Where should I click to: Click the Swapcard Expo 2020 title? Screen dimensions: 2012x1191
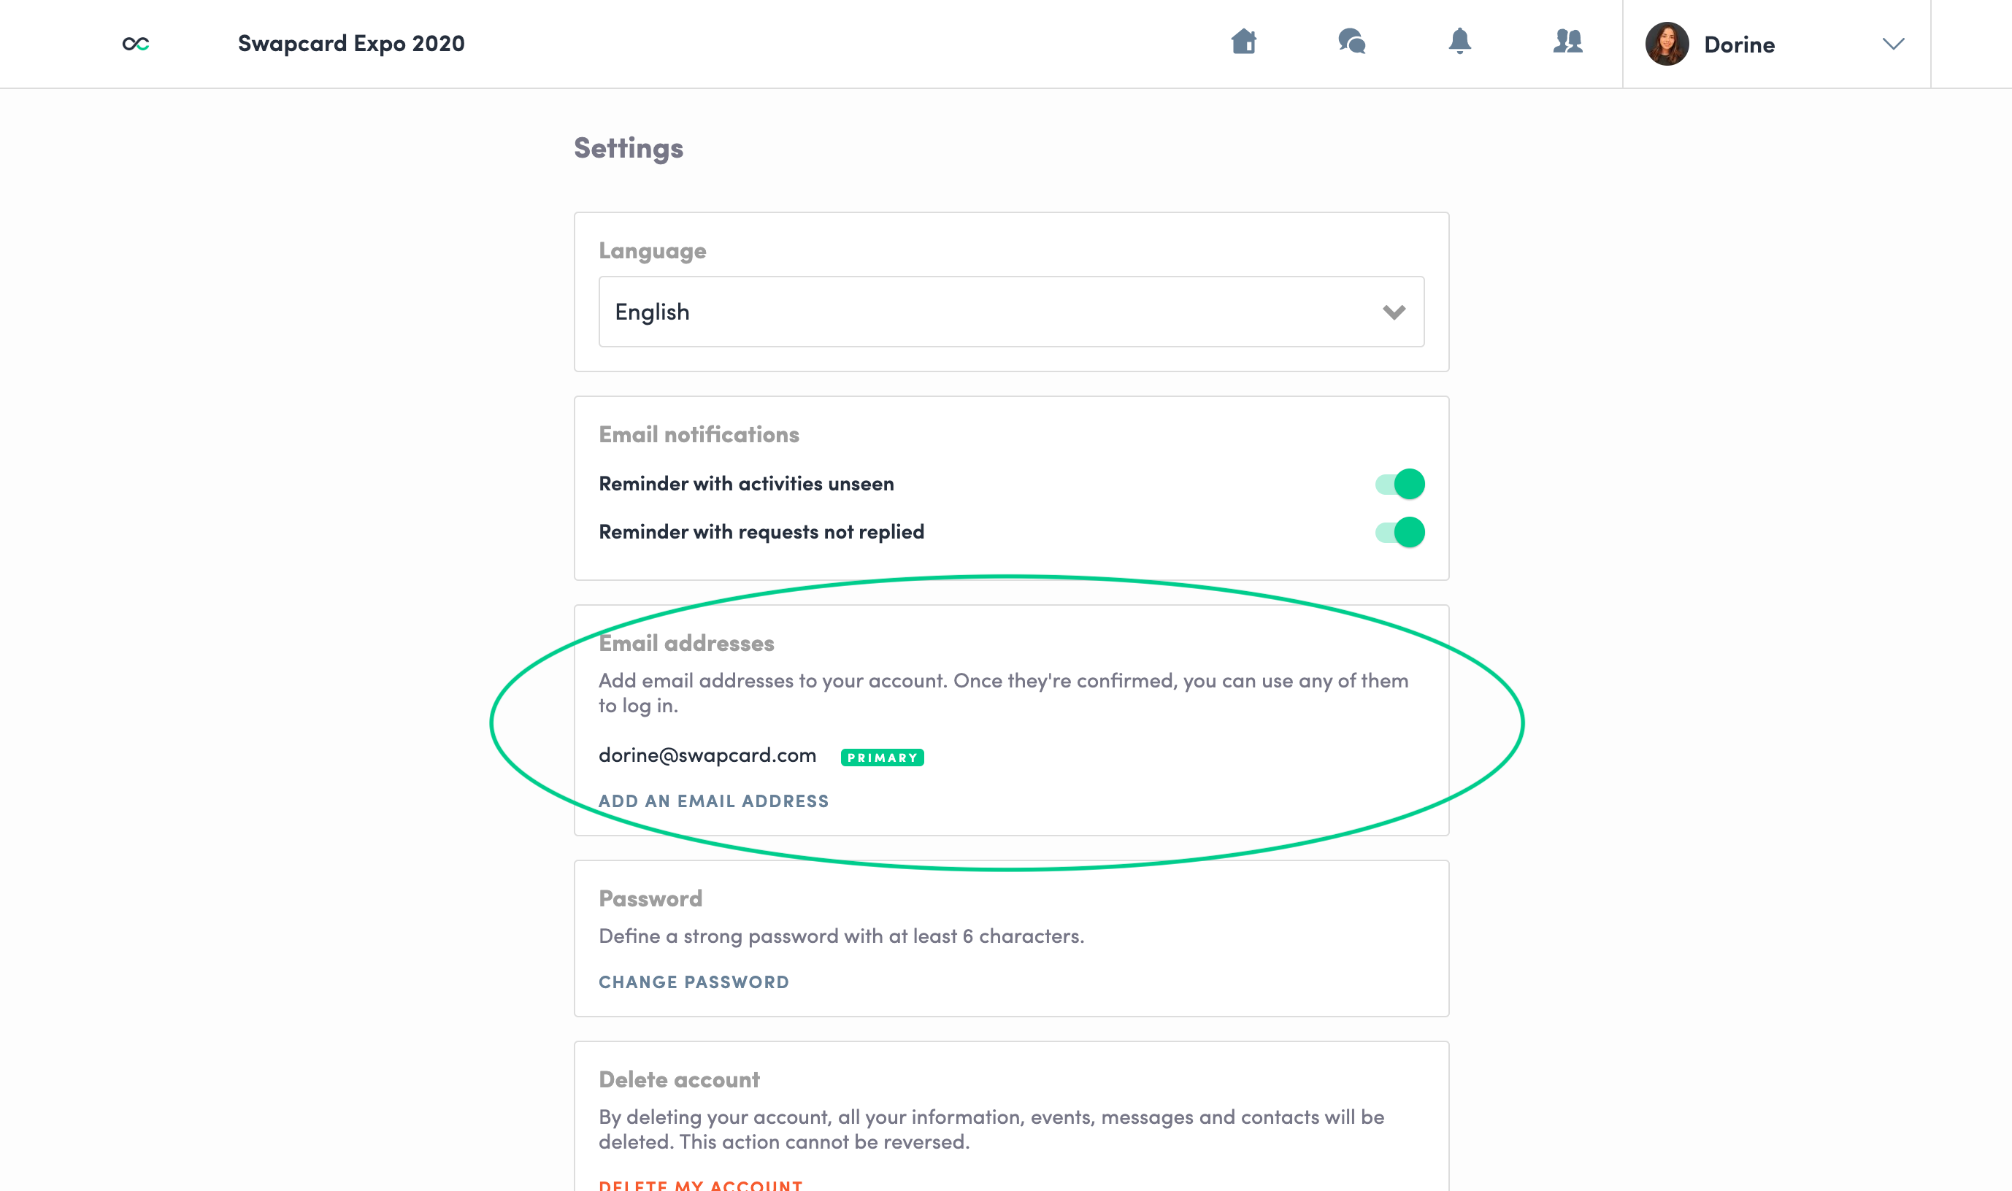(x=351, y=43)
